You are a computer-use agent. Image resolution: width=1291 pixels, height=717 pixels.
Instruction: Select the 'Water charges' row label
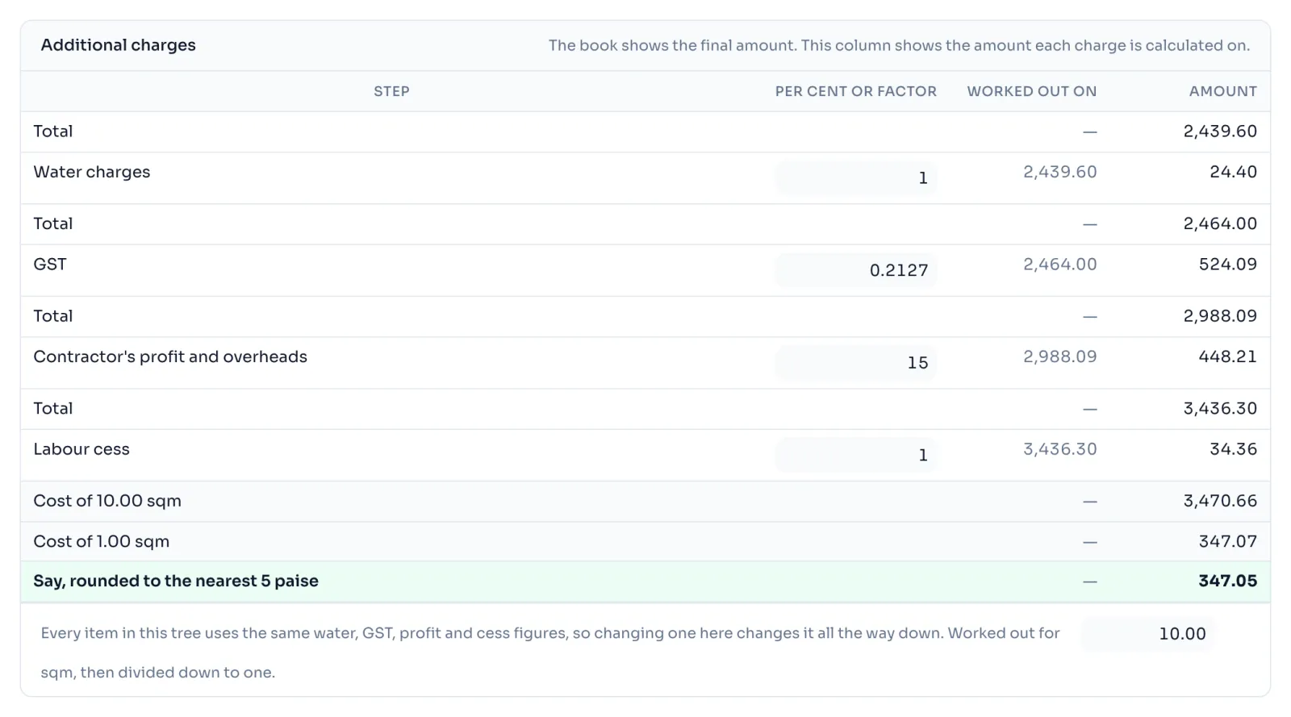pyautogui.click(x=92, y=172)
